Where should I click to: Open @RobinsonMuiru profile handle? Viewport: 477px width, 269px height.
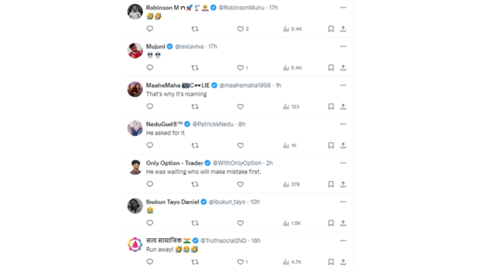coord(241,8)
